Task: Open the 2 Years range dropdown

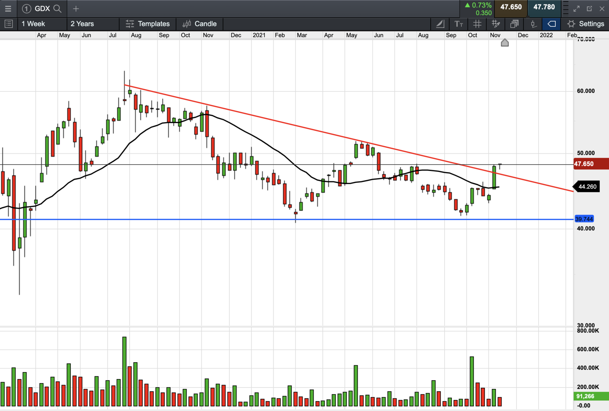Action: click(x=93, y=24)
